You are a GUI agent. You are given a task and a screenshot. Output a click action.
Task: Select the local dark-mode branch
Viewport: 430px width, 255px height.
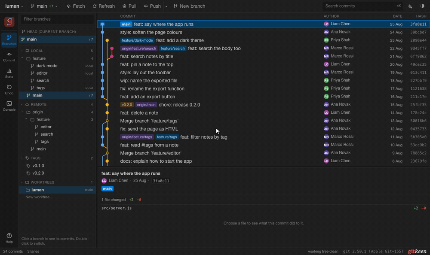click(57, 66)
